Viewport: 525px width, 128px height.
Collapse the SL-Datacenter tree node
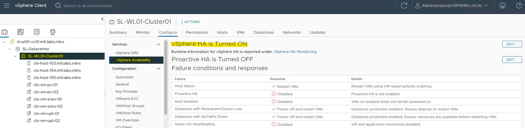(x=10, y=49)
